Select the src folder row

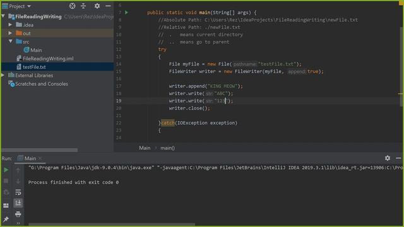pos(57,42)
